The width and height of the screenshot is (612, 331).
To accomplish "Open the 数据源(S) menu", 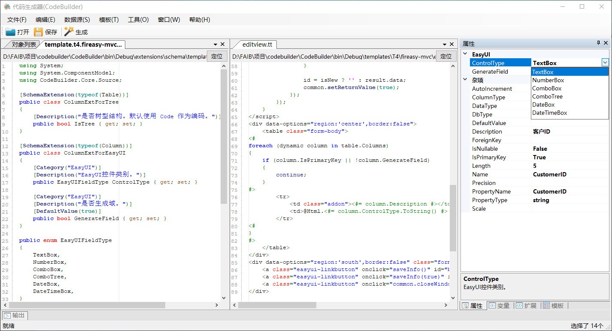I will coord(76,19).
